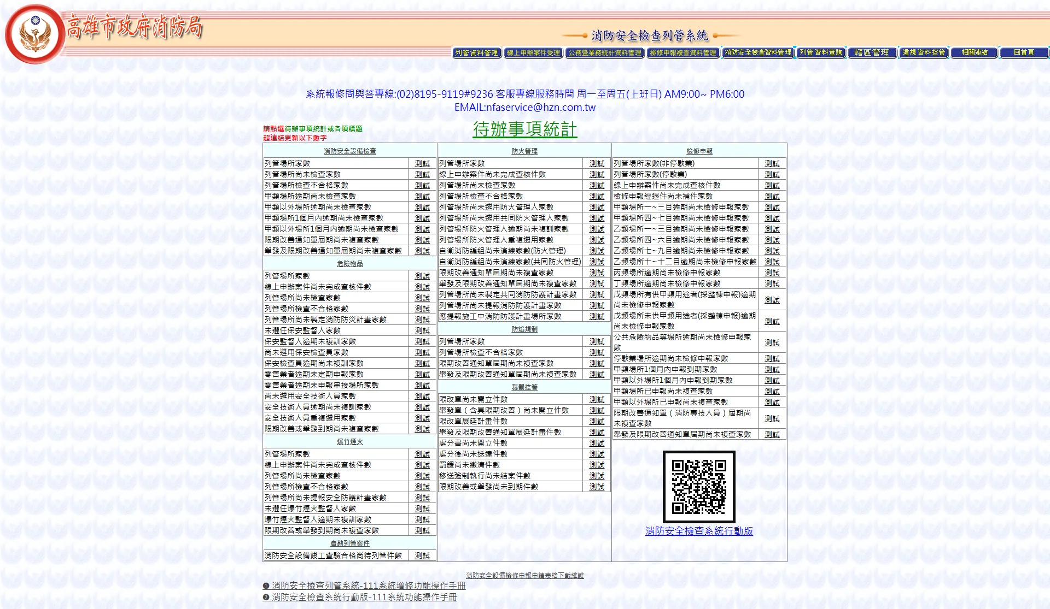
Task: Click the 檢修申報 section header
Action: 699,151
